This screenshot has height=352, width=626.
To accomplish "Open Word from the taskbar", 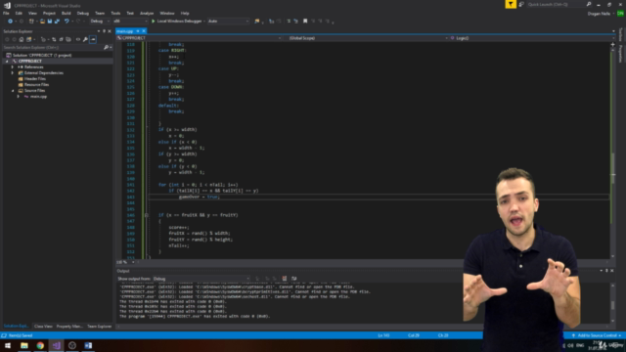I will tap(88, 345).
